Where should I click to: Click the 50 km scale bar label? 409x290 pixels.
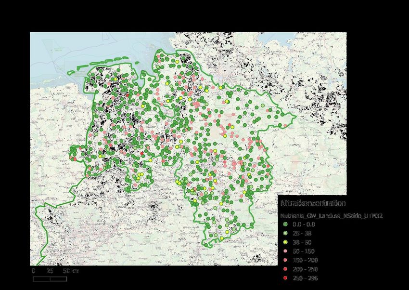tap(71, 271)
